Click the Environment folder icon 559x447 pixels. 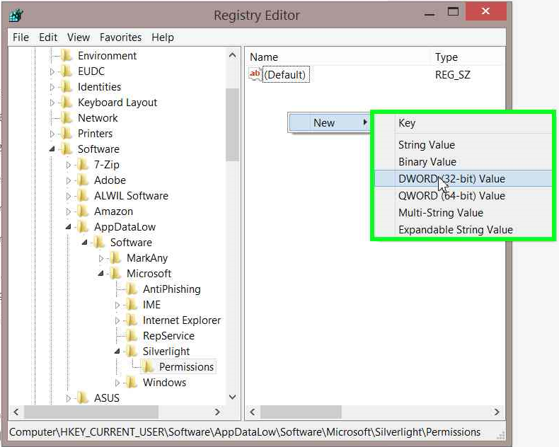[x=67, y=56]
